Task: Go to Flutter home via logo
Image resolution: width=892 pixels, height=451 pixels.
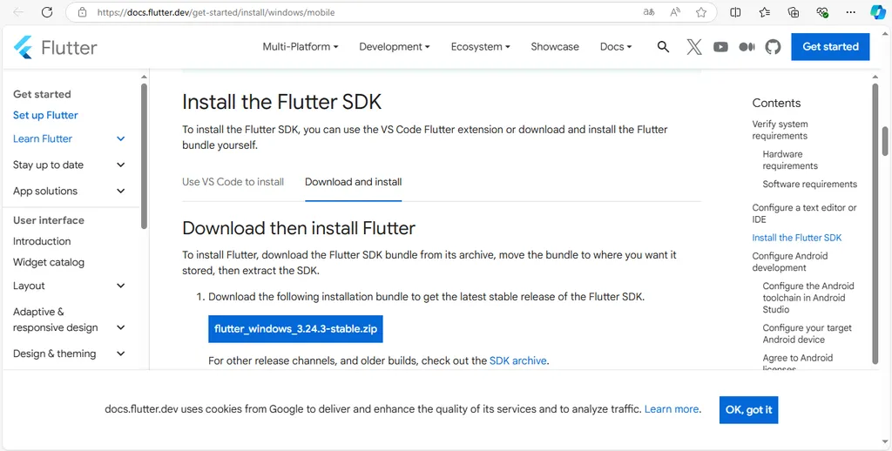Action: point(55,47)
